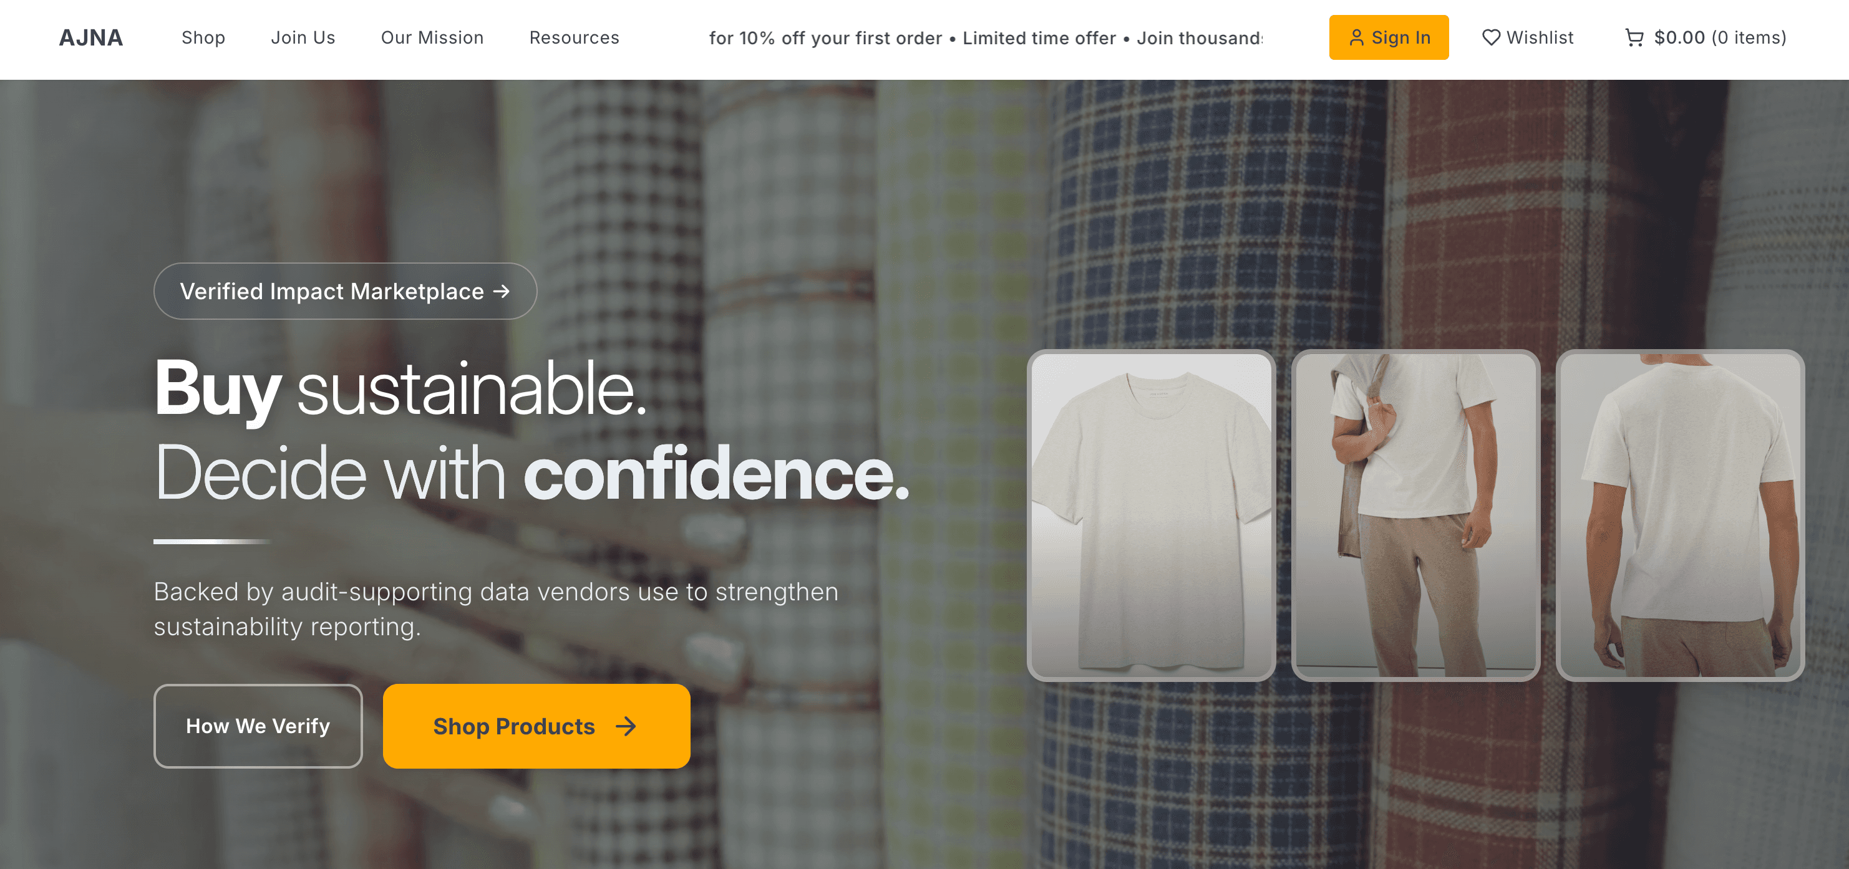Viewport: 1849px width, 869px height.
Task: Select the model front-view t-shirt thumbnail
Action: [1415, 515]
